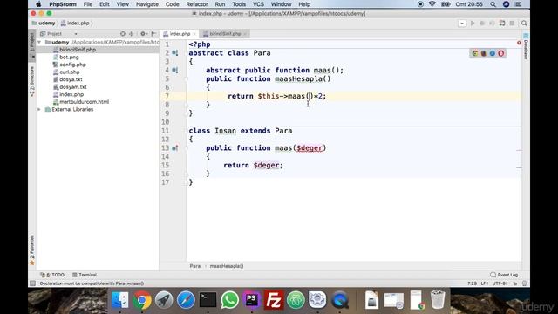Click the gutter implements icon on line 13

[x=174, y=148]
